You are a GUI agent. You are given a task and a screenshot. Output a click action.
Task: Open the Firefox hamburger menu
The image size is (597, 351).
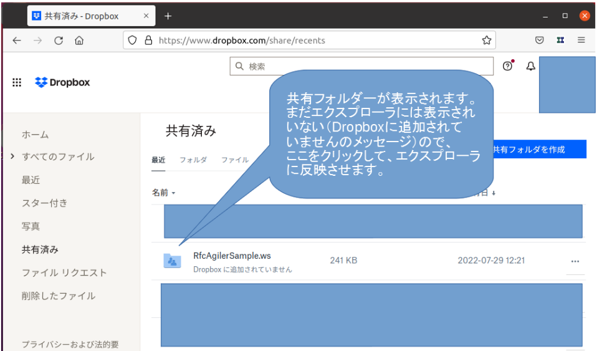(581, 40)
